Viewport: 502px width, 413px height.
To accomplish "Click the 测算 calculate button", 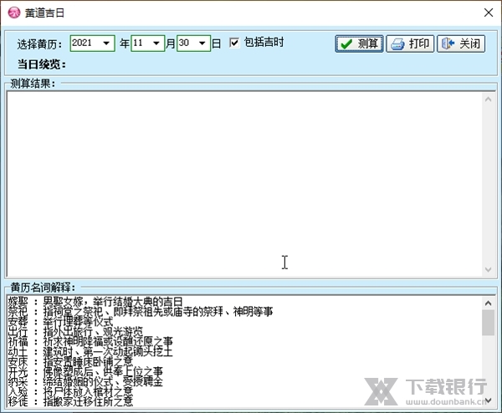I will click(359, 43).
